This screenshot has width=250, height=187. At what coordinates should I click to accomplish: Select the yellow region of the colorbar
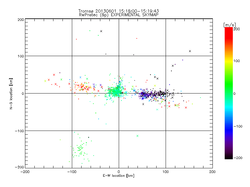[x=229, y=61]
